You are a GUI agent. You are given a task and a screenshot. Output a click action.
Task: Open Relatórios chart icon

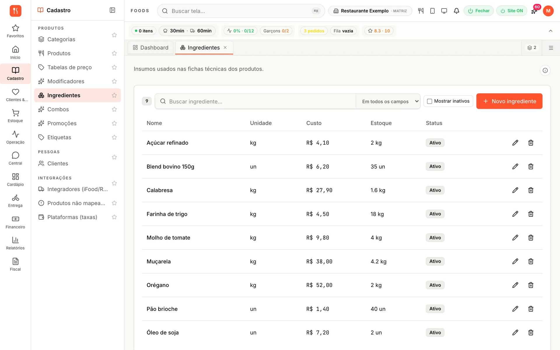coord(15,243)
